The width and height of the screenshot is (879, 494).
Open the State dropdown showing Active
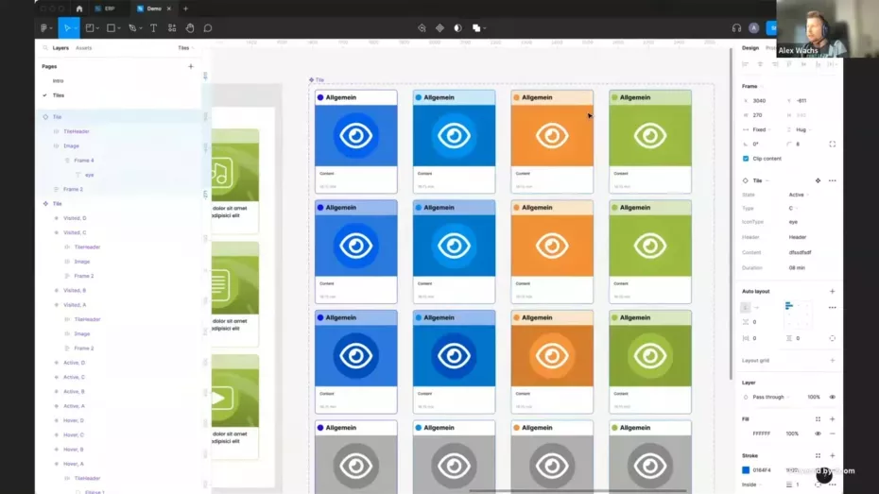coord(799,195)
